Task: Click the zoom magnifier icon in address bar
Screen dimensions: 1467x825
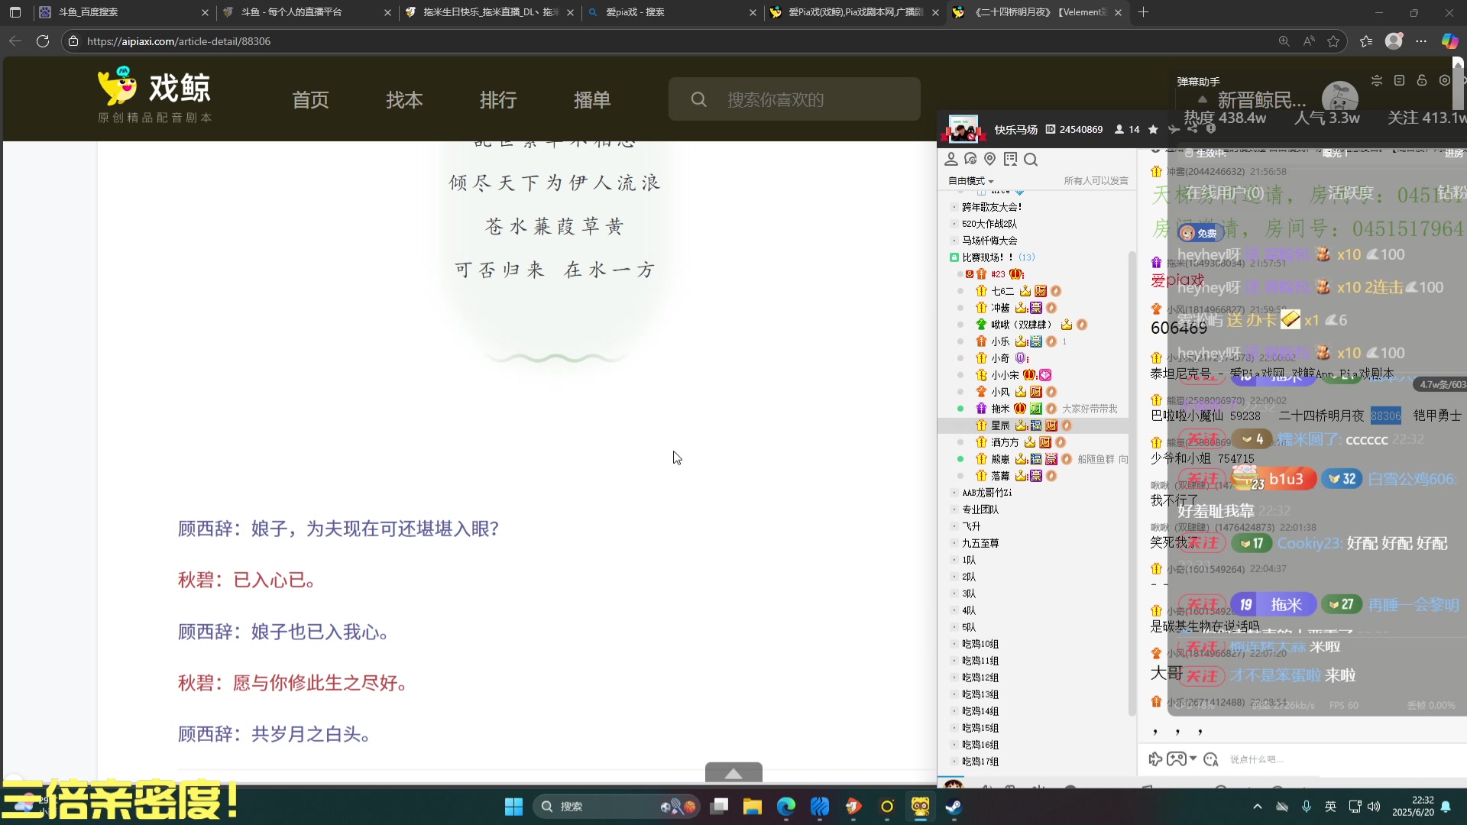Action: click(1284, 41)
